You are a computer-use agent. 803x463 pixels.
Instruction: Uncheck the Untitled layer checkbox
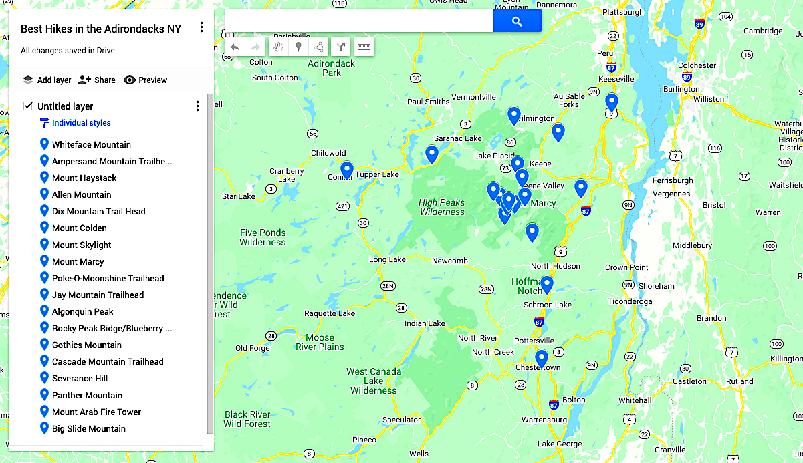pos(27,106)
